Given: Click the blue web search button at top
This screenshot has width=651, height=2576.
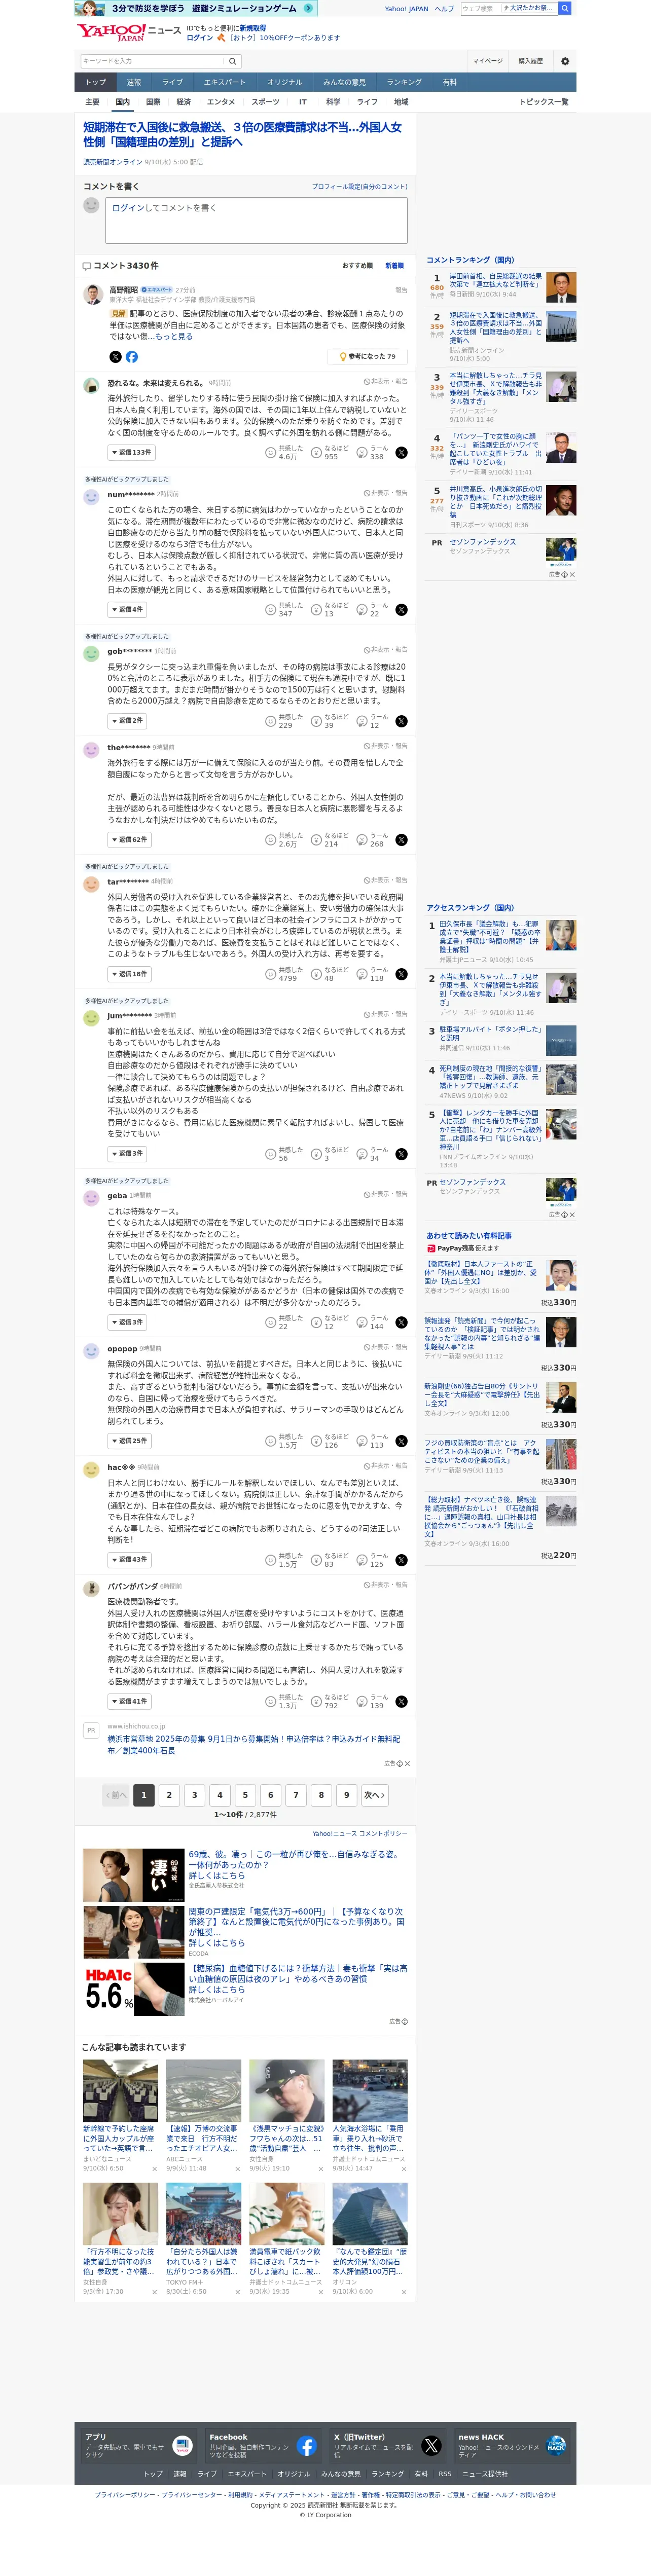Looking at the screenshot, I should tap(565, 8).
